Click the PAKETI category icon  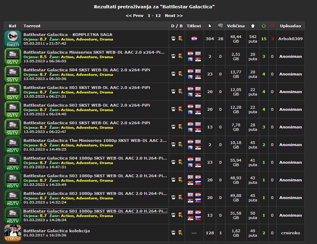point(13,39)
